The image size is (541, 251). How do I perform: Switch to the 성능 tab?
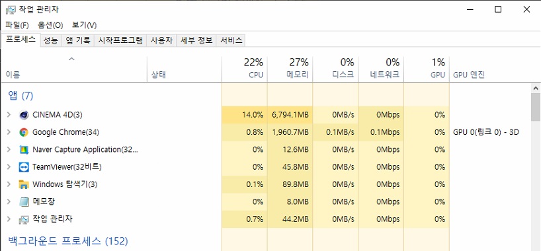point(51,40)
